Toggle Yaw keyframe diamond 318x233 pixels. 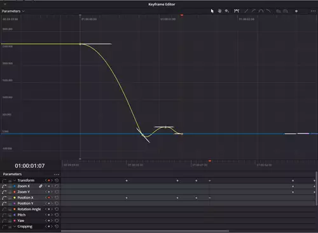48,220
